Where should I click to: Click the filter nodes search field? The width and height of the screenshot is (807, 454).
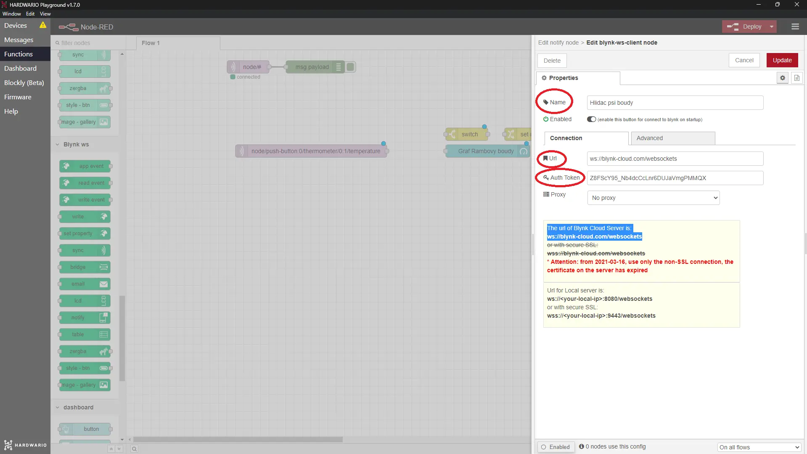pos(88,43)
